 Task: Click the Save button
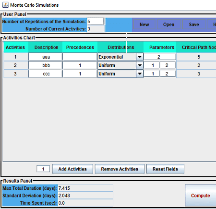[194, 25]
